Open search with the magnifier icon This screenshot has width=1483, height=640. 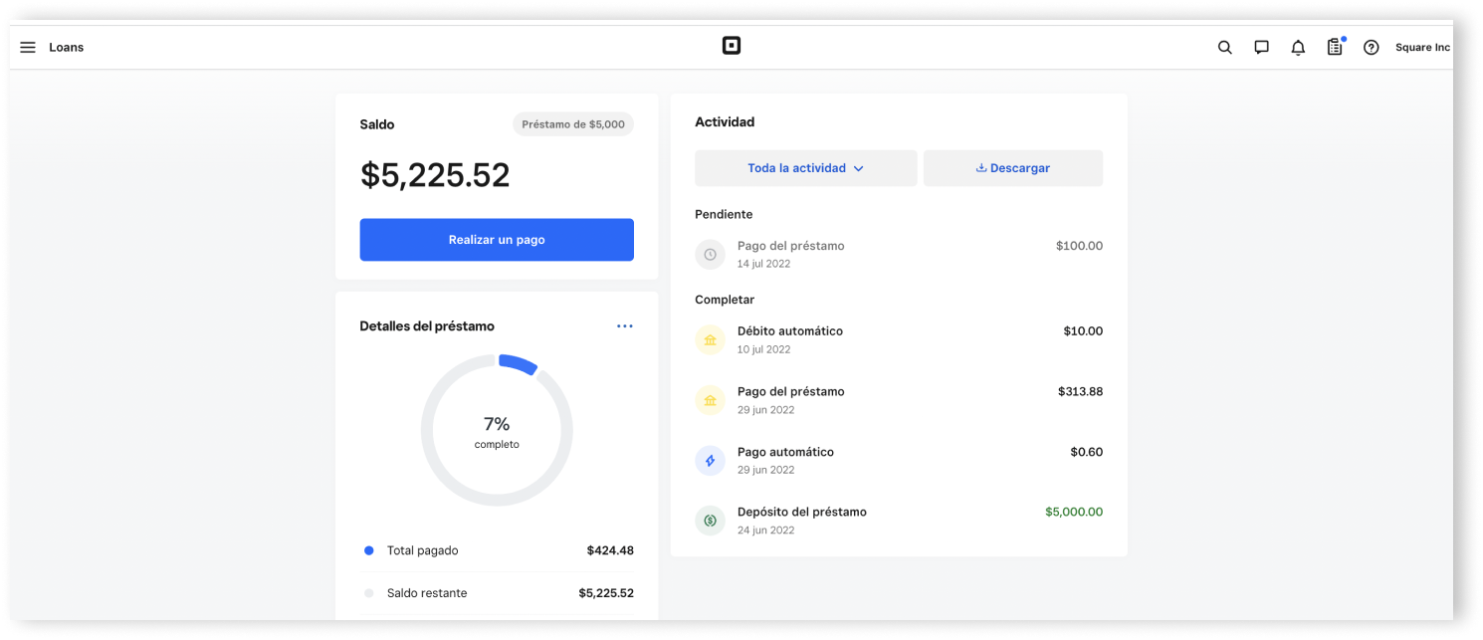click(x=1225, y=48)
